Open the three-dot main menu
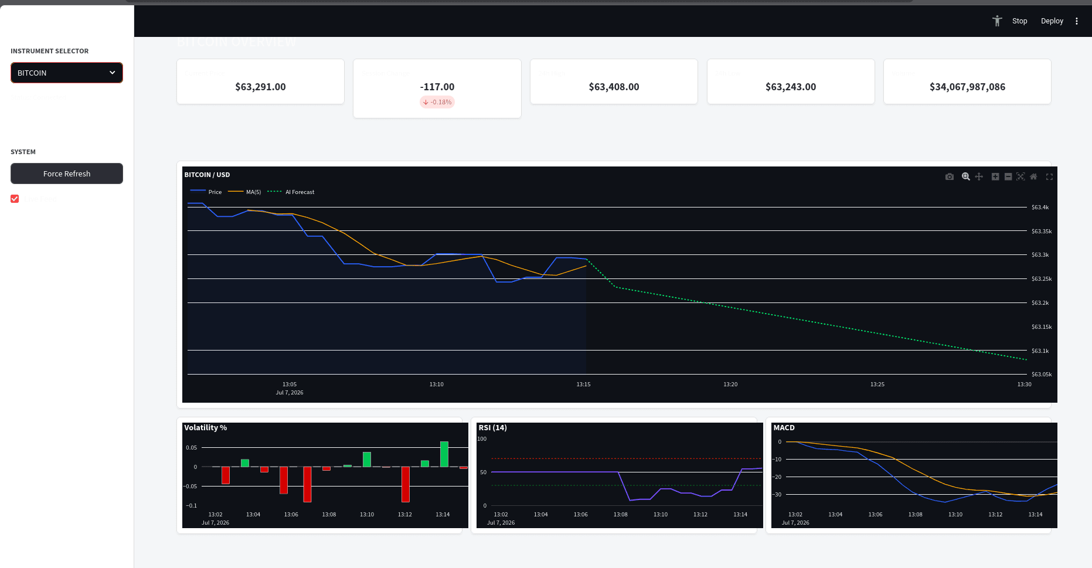 tap(1077, 21)
